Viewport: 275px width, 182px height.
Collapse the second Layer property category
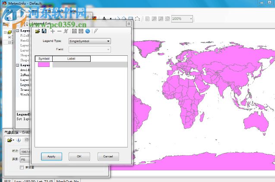pyautogui.click(x=18, y=65)
